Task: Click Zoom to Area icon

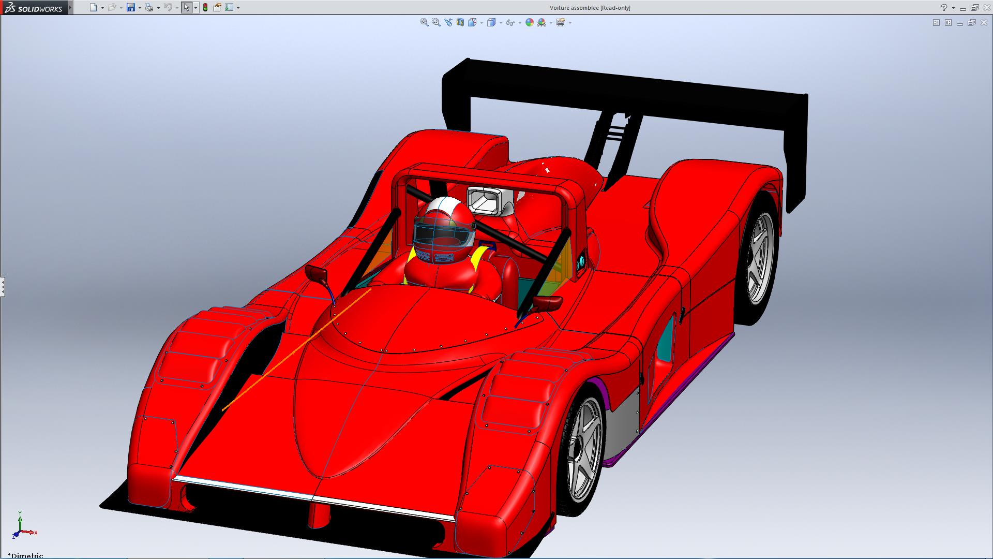Action: [436, 22]
